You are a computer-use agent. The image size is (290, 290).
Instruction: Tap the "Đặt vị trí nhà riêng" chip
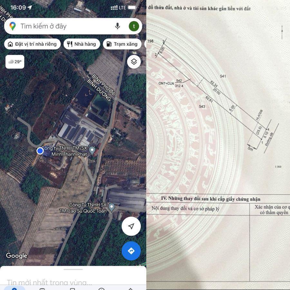click(33, 44)
